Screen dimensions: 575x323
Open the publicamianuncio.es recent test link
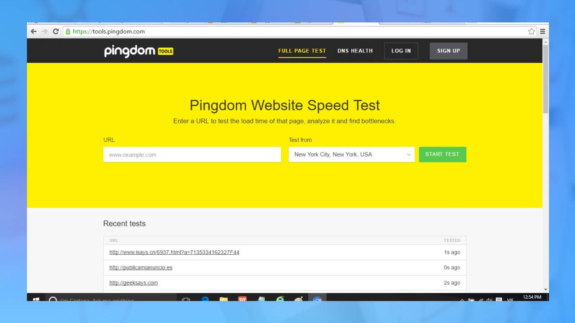click(141, 268)
